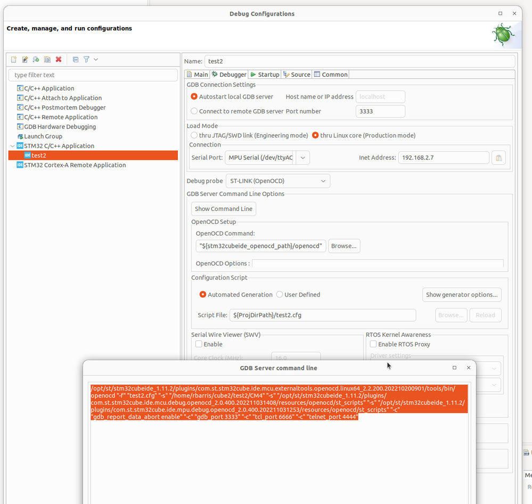This screenshot has width=532, height=504.
Task: Switch to the Startup tab
Action: click(x=265, y=75)
